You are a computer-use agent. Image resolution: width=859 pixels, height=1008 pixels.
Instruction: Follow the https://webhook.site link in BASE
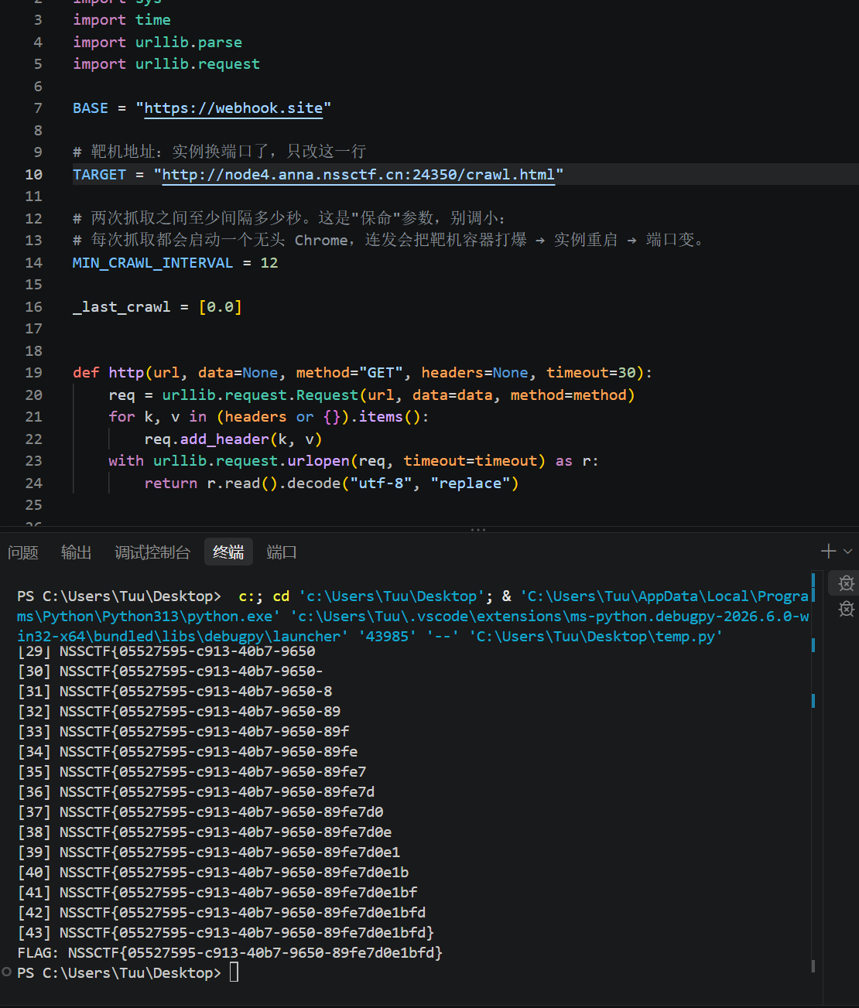(x=234, y=108)
